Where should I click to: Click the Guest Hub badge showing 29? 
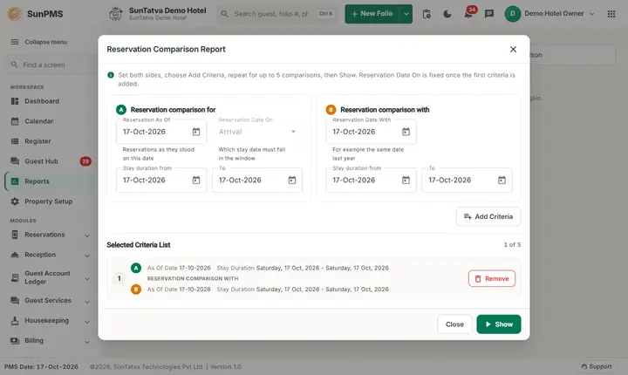85,161
